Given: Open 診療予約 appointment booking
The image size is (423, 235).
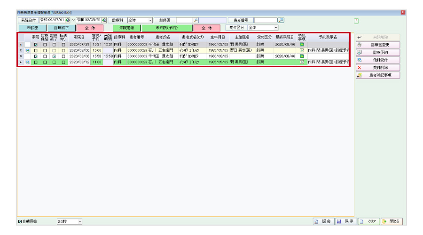Looking at the screenshot, I should pyautogui.click(x=378, y=52).
